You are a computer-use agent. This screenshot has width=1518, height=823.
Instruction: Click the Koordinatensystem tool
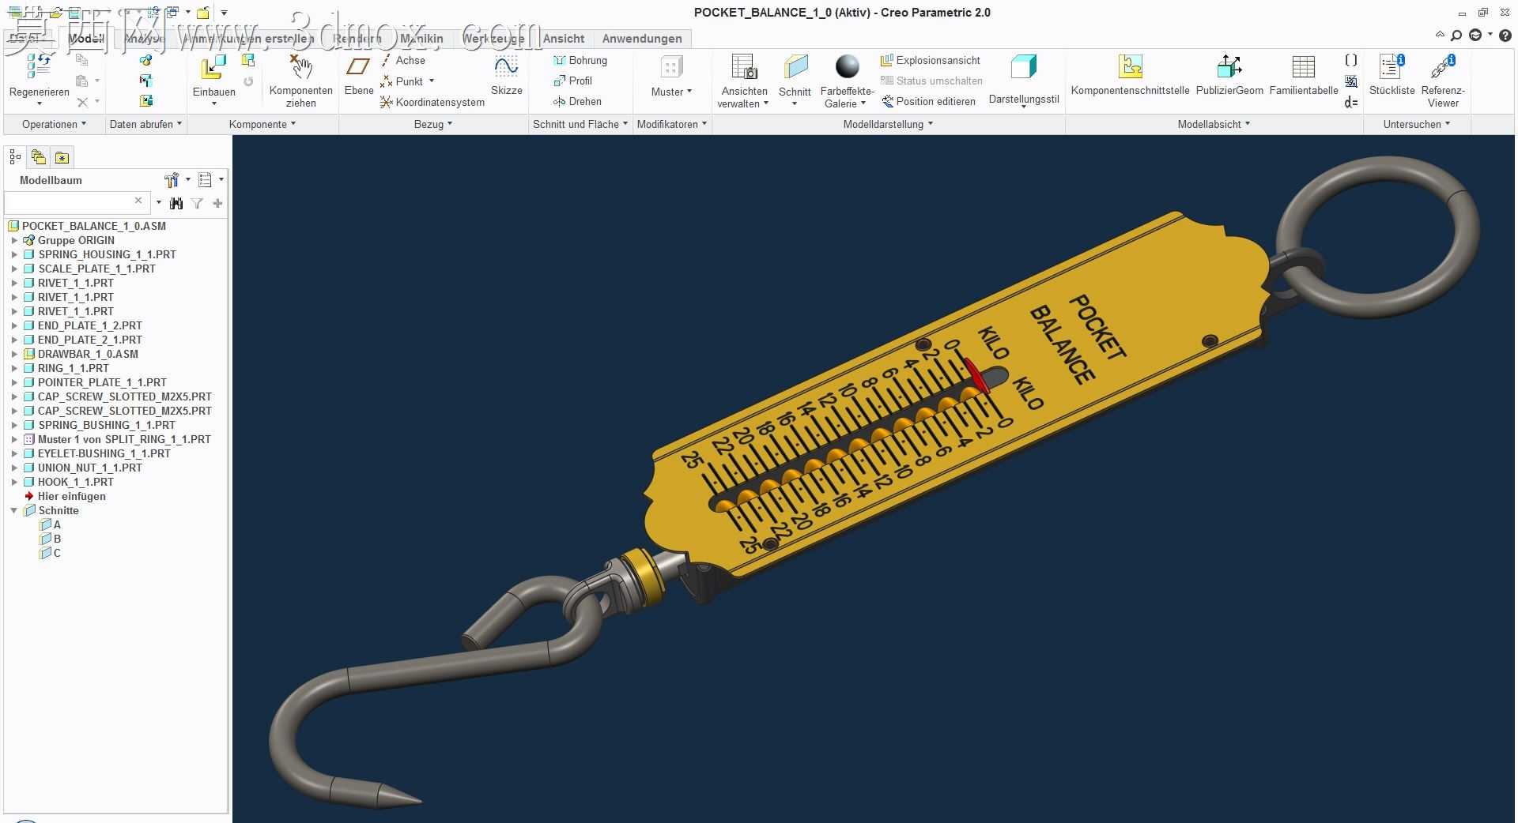(x=432, y=102)
